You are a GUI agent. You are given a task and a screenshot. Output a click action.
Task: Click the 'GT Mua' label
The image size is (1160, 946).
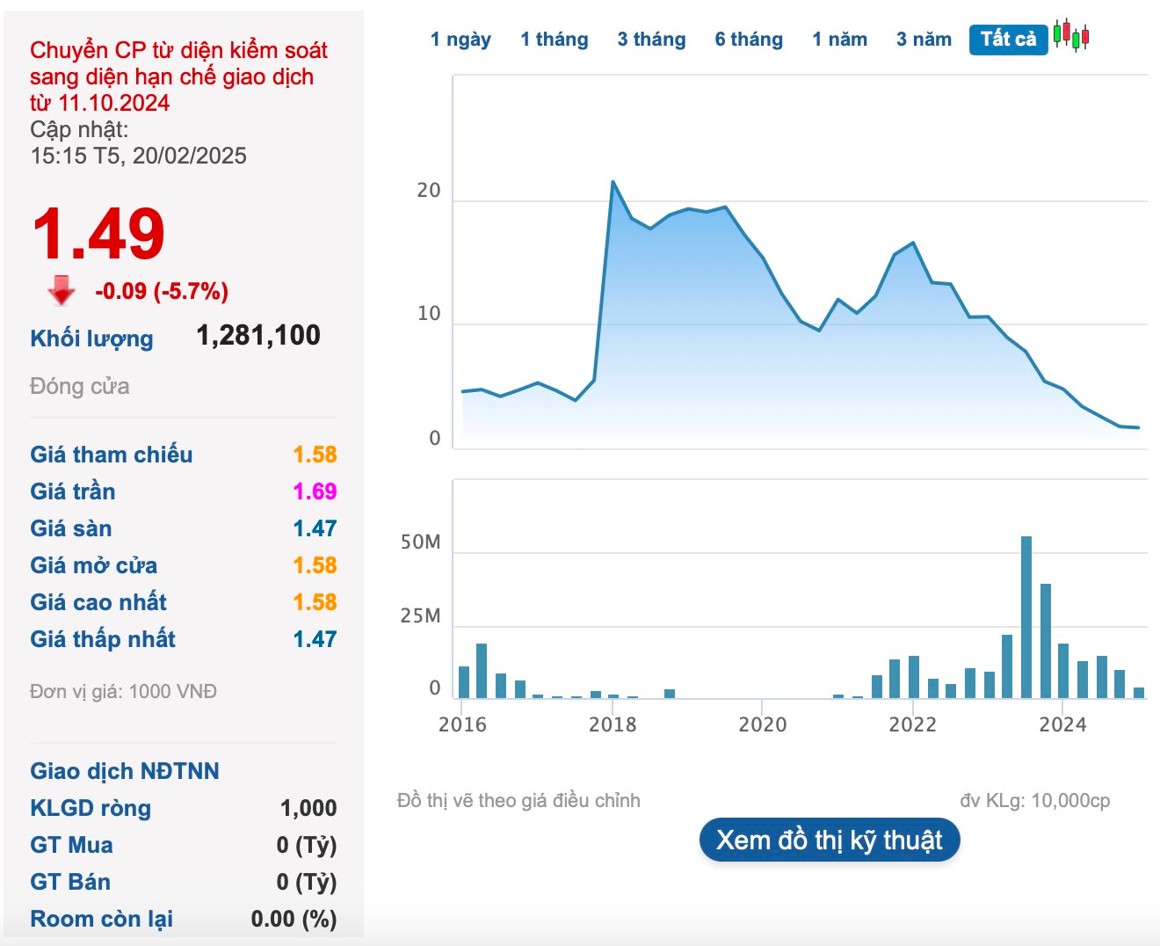pos(71,845)
